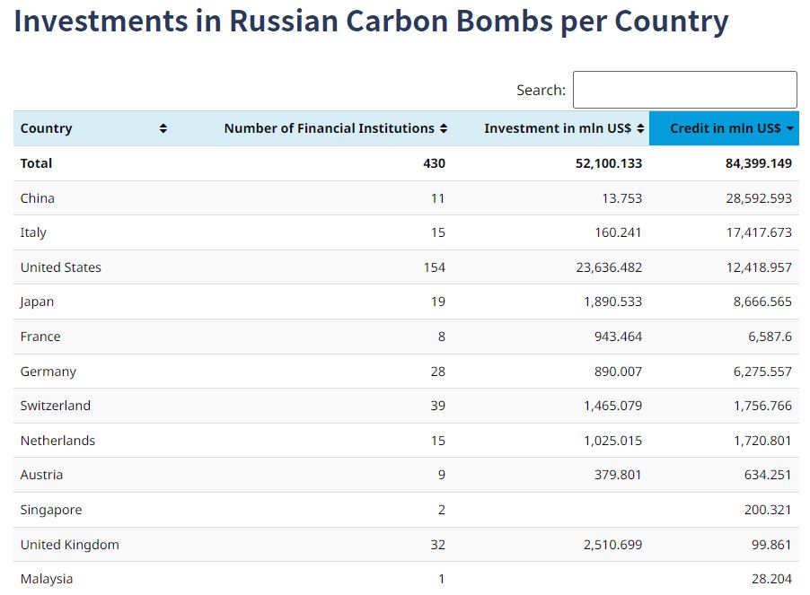The height and width of the screenshot is (595, 810).
Task: Click Austria institutions count 9
Action: (x=442, y=475)
